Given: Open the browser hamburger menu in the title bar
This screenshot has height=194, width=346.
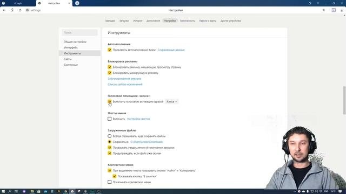Looking at the screenshot, I should pyautogui.click(x=318, y=3).
